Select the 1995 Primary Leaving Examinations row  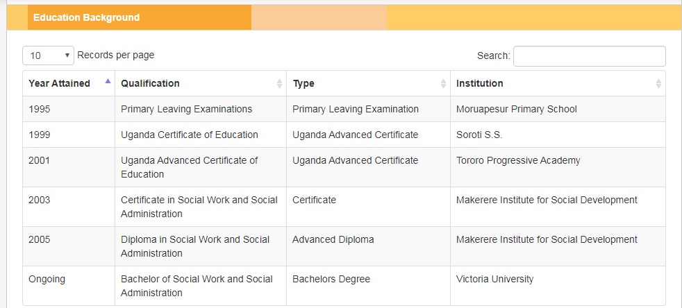coord(344,109)
